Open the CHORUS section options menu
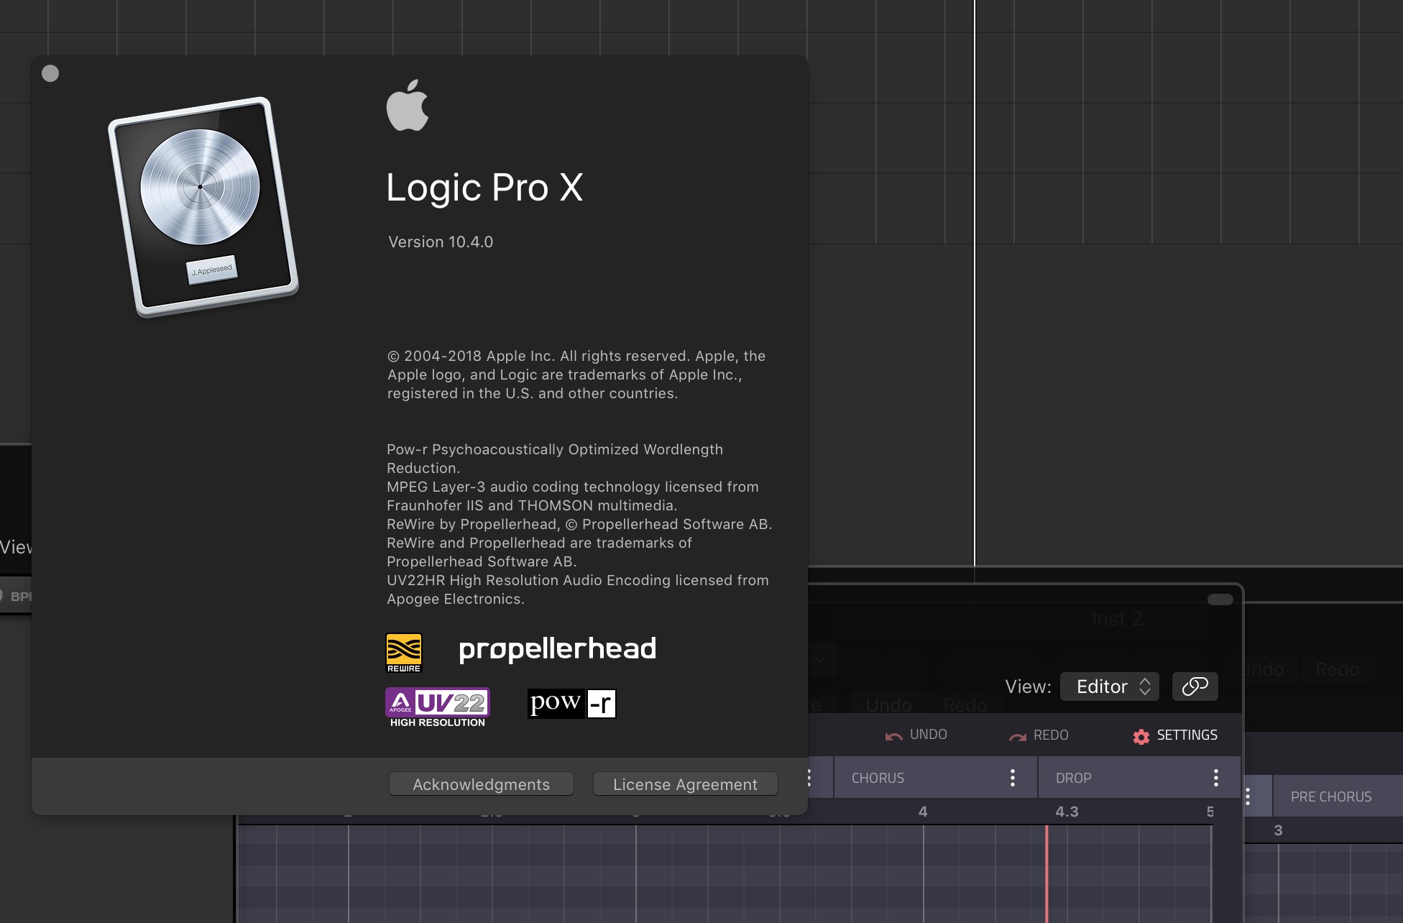The image size is (1403, 923). [1013, 778]
